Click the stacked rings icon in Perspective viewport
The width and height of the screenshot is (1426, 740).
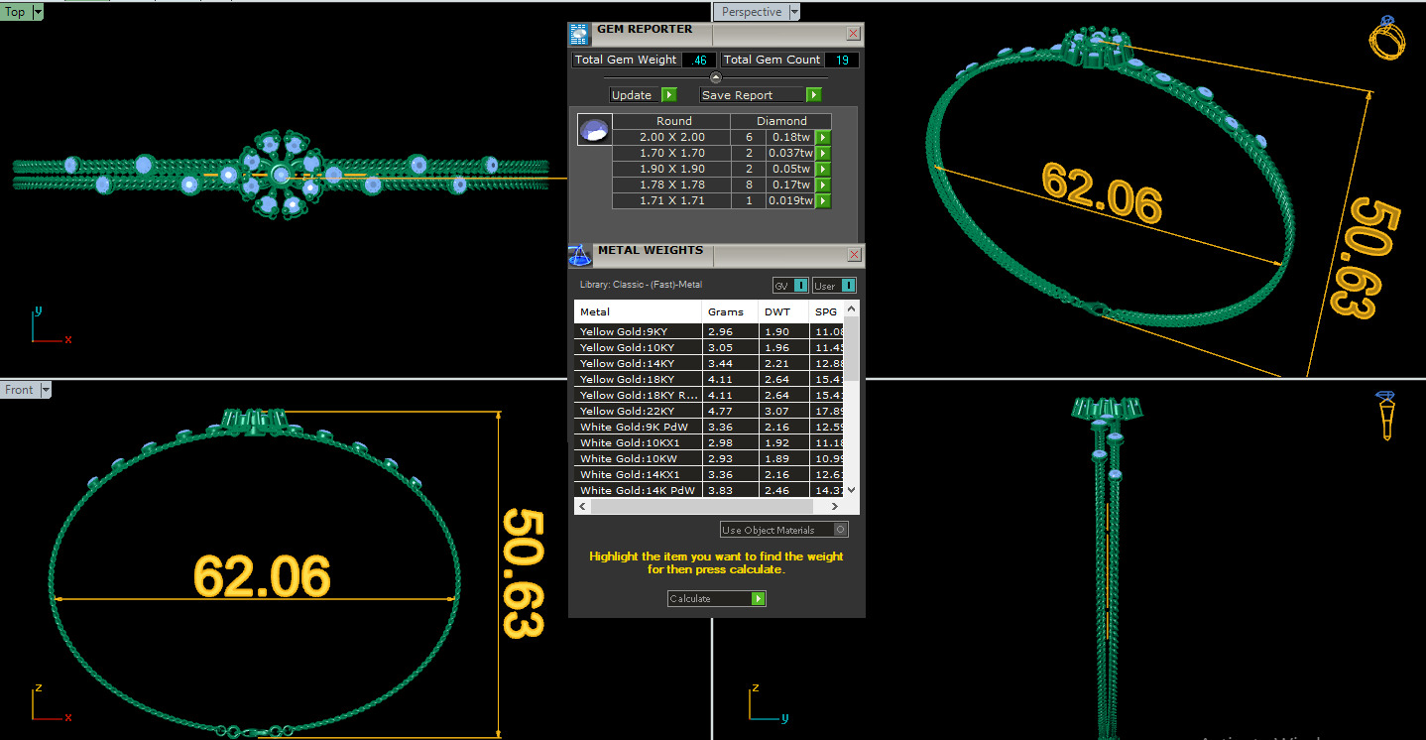pyautogui.click(x=1387, y=38)
